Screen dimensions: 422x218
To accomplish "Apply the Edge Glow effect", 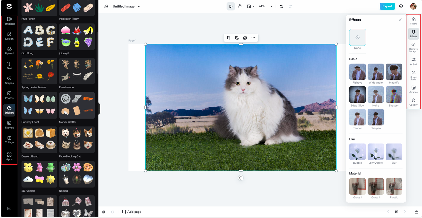I will coord(357,95).
